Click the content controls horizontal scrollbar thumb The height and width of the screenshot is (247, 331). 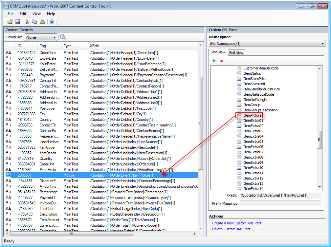point(72,234)
